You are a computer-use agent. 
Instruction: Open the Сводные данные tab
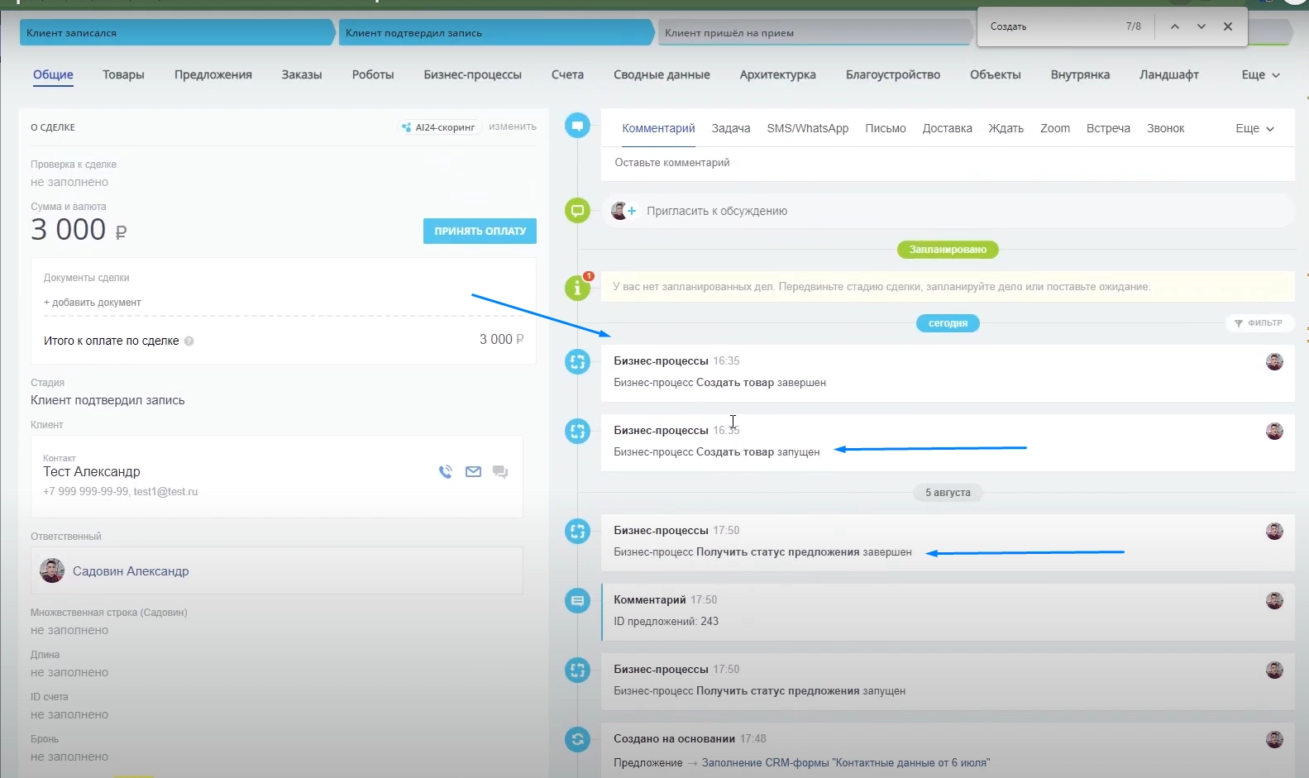[x=662, y=74]
